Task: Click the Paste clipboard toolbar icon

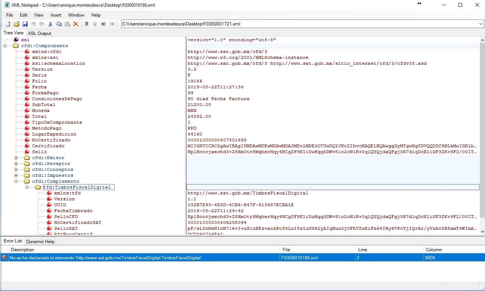Action: click(67, 24)
